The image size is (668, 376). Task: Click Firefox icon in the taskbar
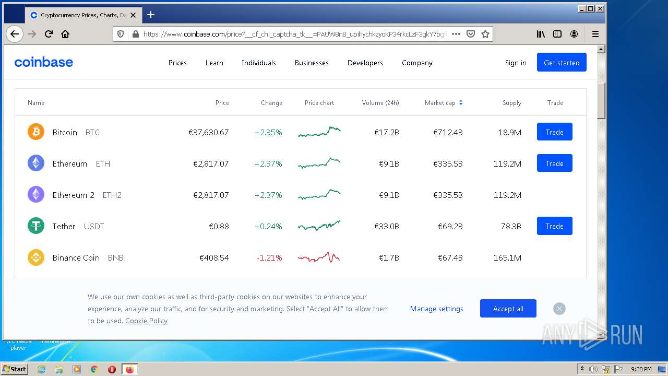pos(129,369)
